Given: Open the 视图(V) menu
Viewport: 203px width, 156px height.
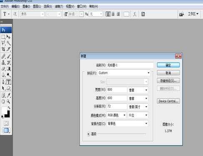Looking at the screenshot, I should click(x=70, y=6).
